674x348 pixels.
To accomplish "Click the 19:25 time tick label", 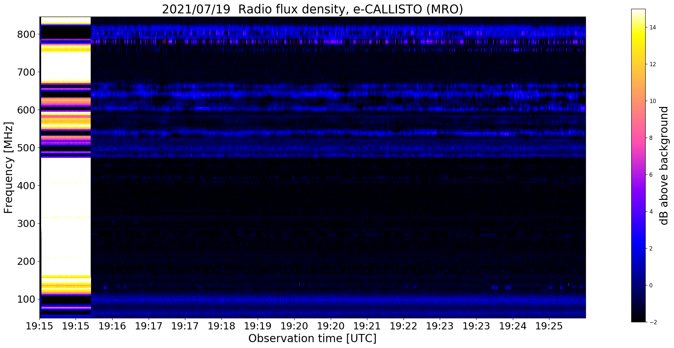I will (x=549, y=326).
